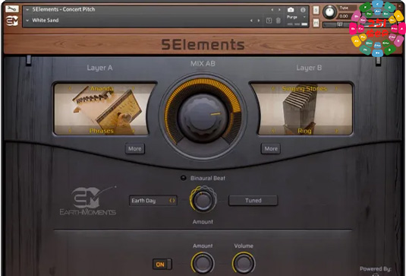This screenshot has height=276, width=406.
Task: Open the Earth Day preset dropdown
Action: 153,201
